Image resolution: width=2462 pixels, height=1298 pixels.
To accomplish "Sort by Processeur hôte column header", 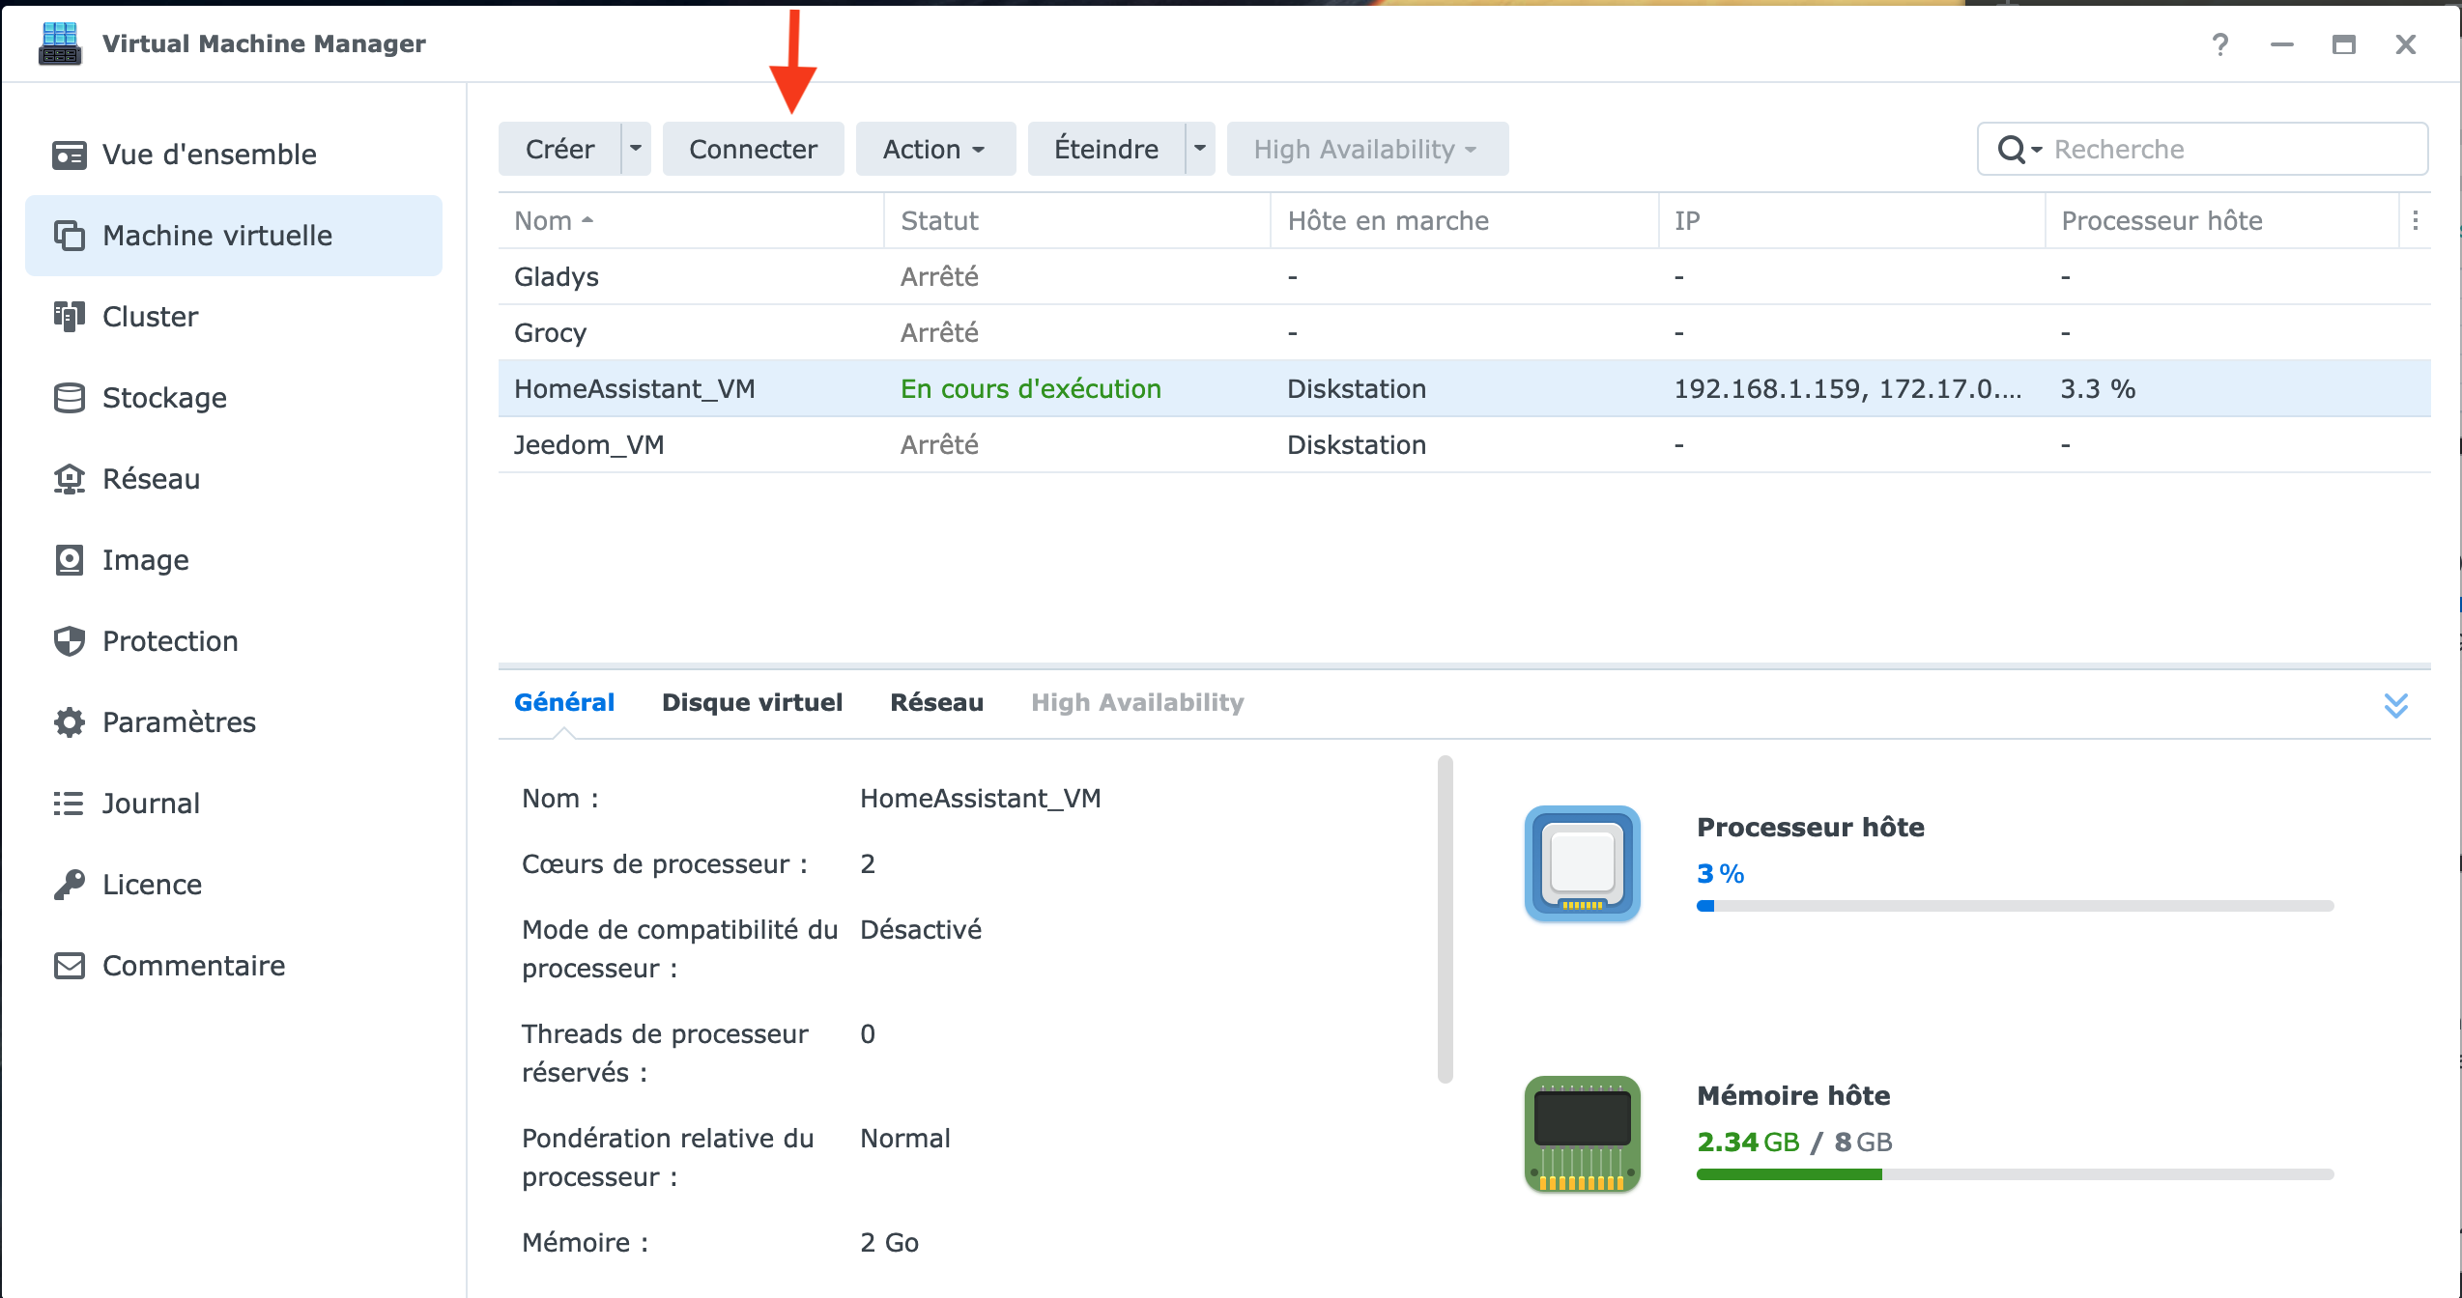I will tap(2221, 221).
